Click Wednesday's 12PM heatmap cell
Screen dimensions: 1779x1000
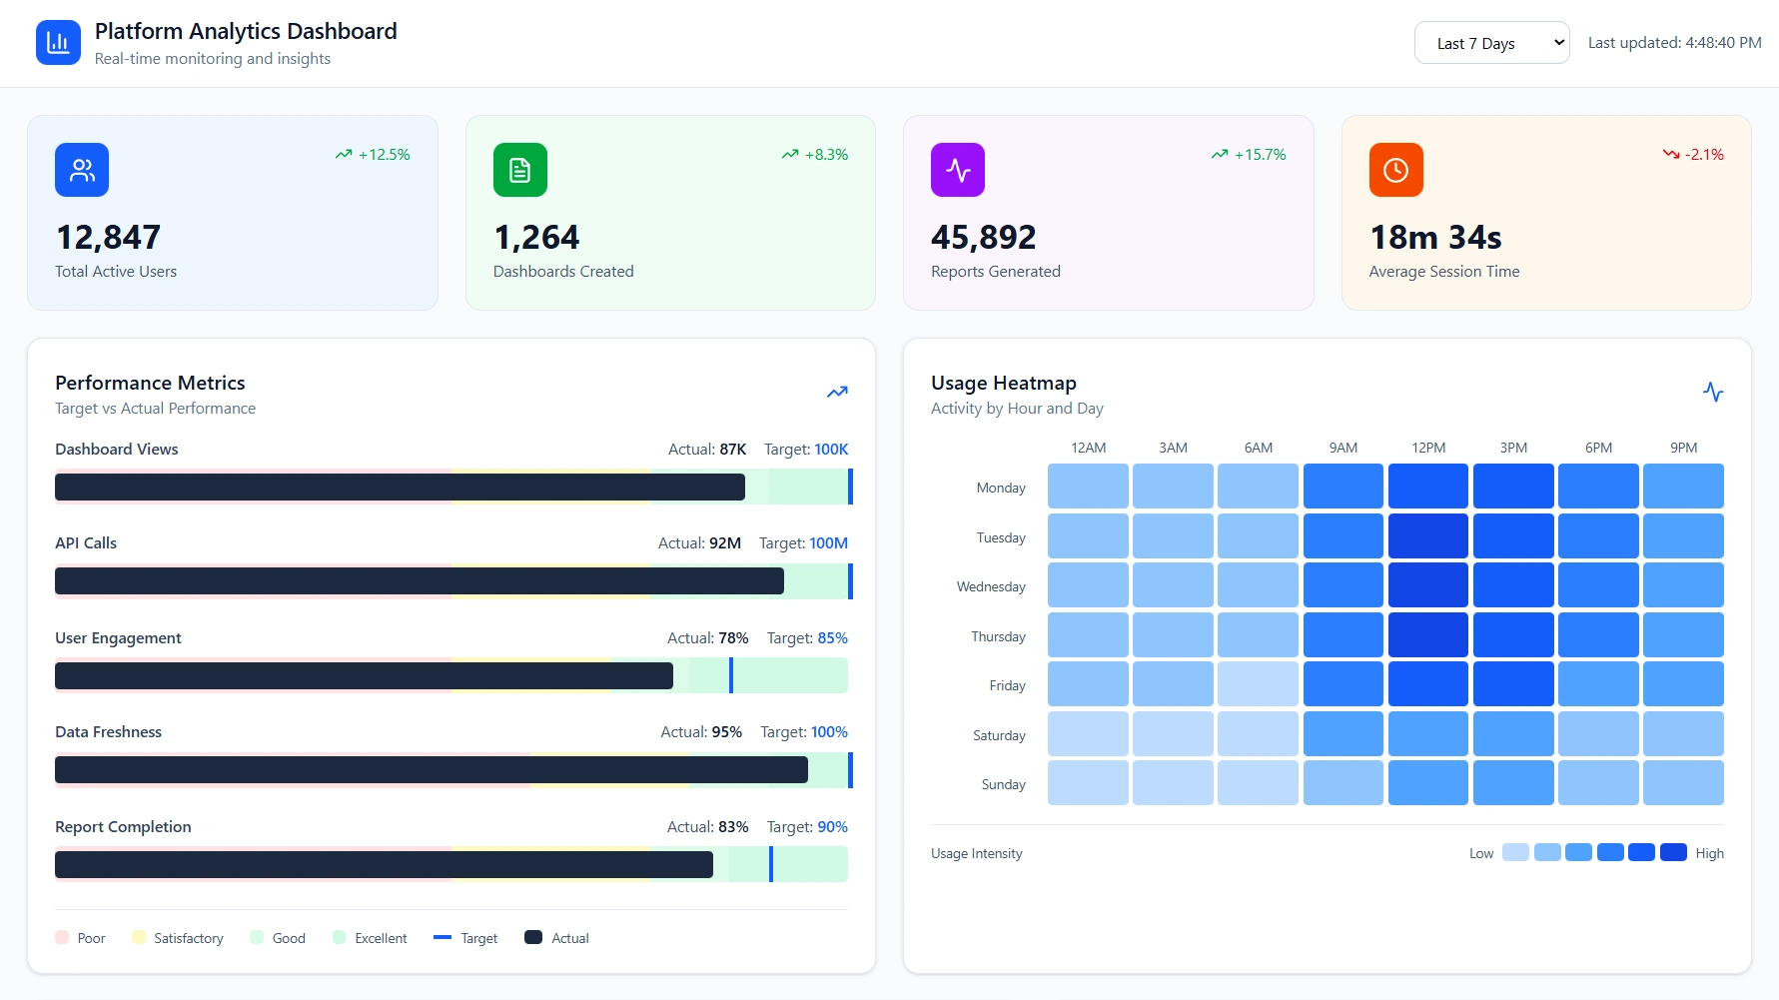coord(1428,585)
